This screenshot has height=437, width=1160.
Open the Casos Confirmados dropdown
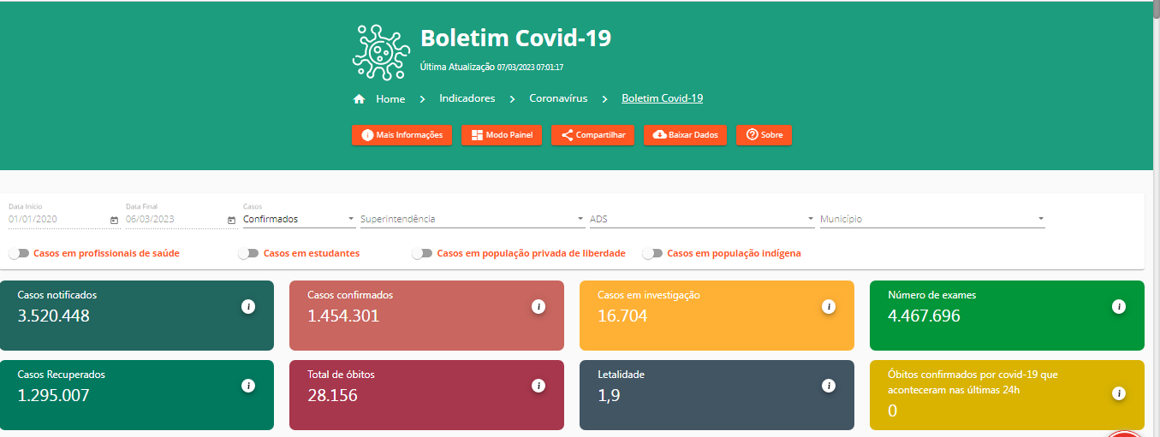pyautogui.click(x=299, y=219)
